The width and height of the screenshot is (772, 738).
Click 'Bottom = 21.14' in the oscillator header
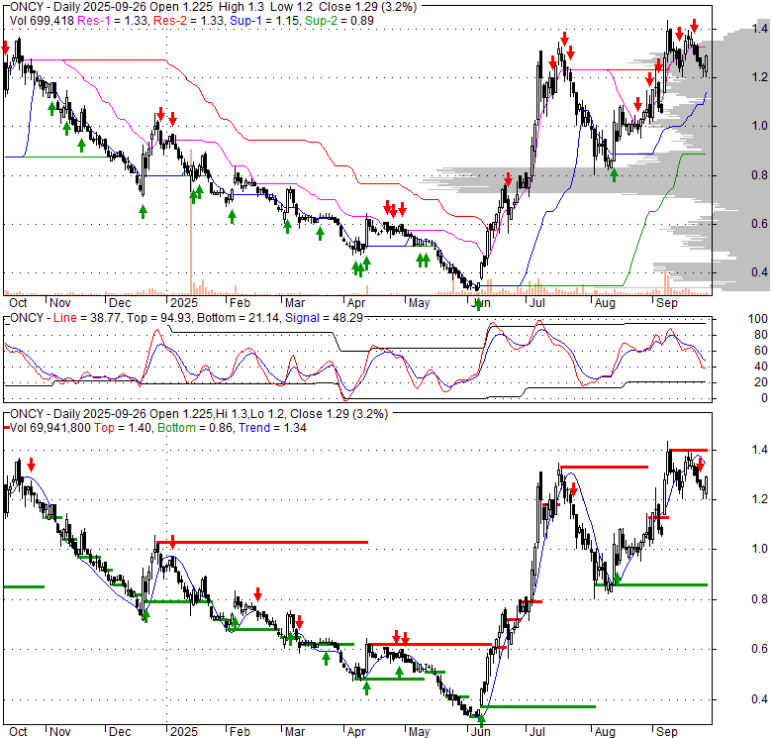[239, 318]
